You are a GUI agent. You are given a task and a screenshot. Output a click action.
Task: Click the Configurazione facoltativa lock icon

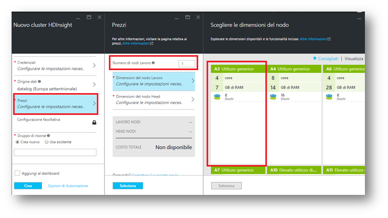click(x=94, y=122)
